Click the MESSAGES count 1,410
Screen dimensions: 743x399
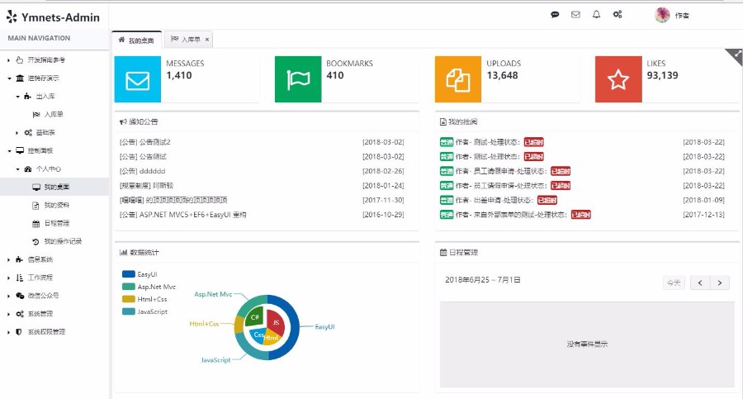click(179, 75)
